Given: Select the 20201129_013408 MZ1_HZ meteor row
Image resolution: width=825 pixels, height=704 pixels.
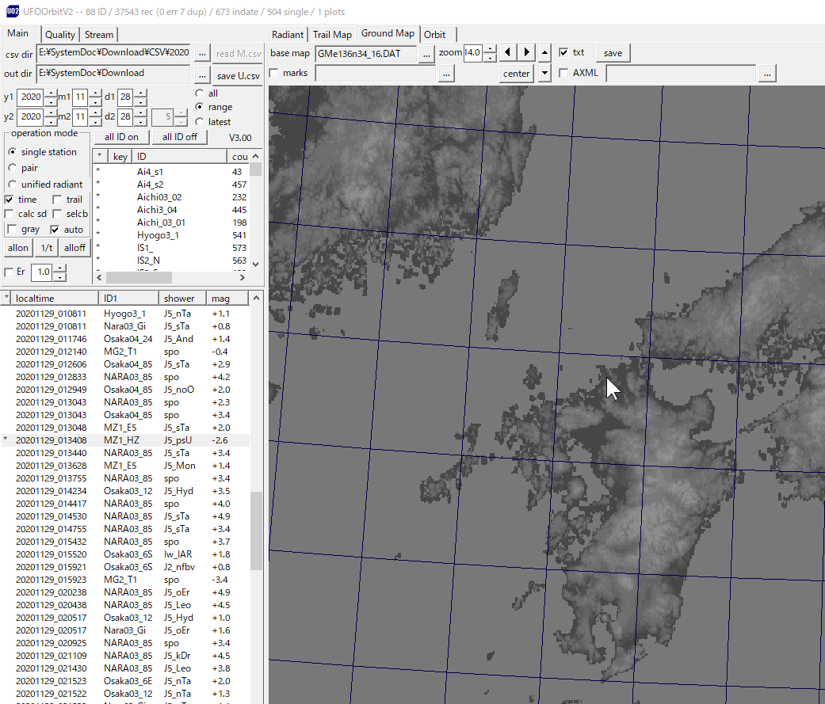Looking at the screenshot, I should 127,440.
